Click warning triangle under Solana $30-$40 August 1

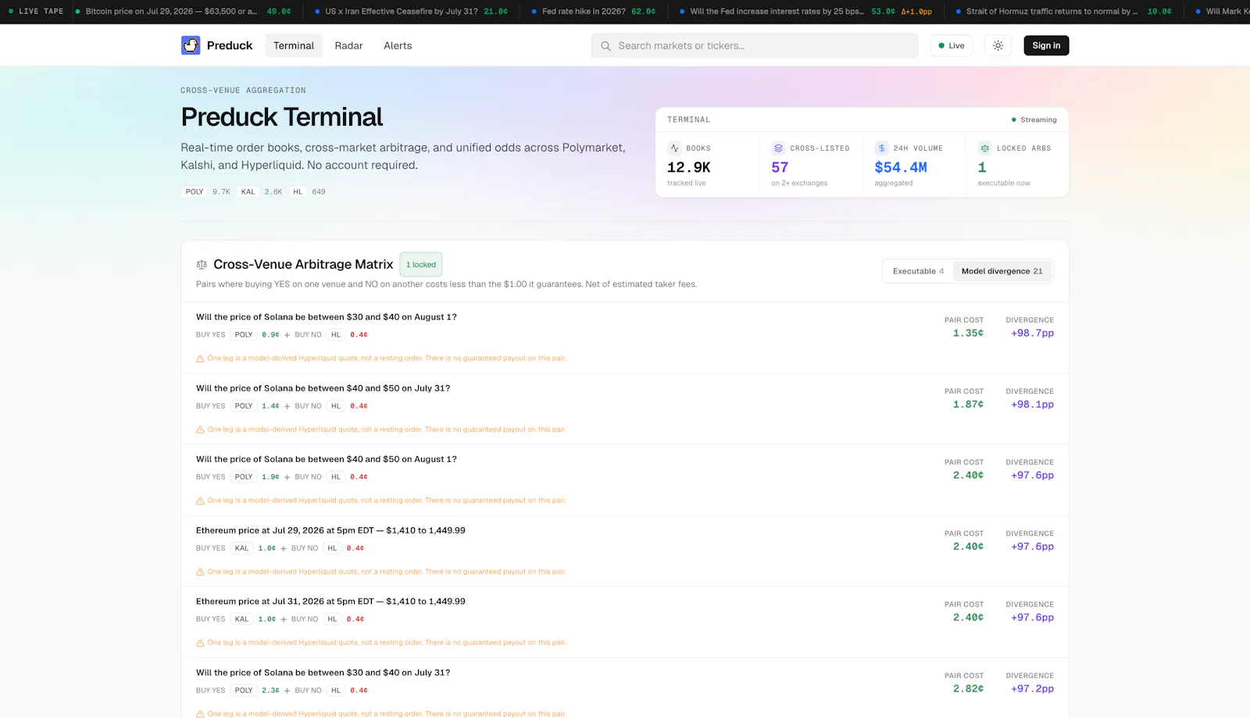[x=200, y=359]
